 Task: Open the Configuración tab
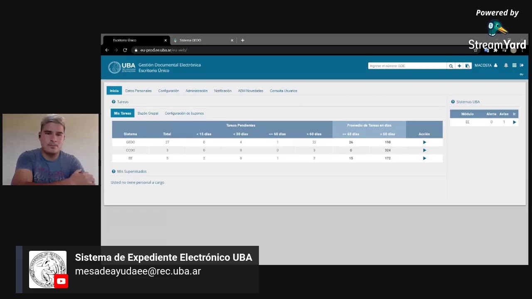click(168, 91)
